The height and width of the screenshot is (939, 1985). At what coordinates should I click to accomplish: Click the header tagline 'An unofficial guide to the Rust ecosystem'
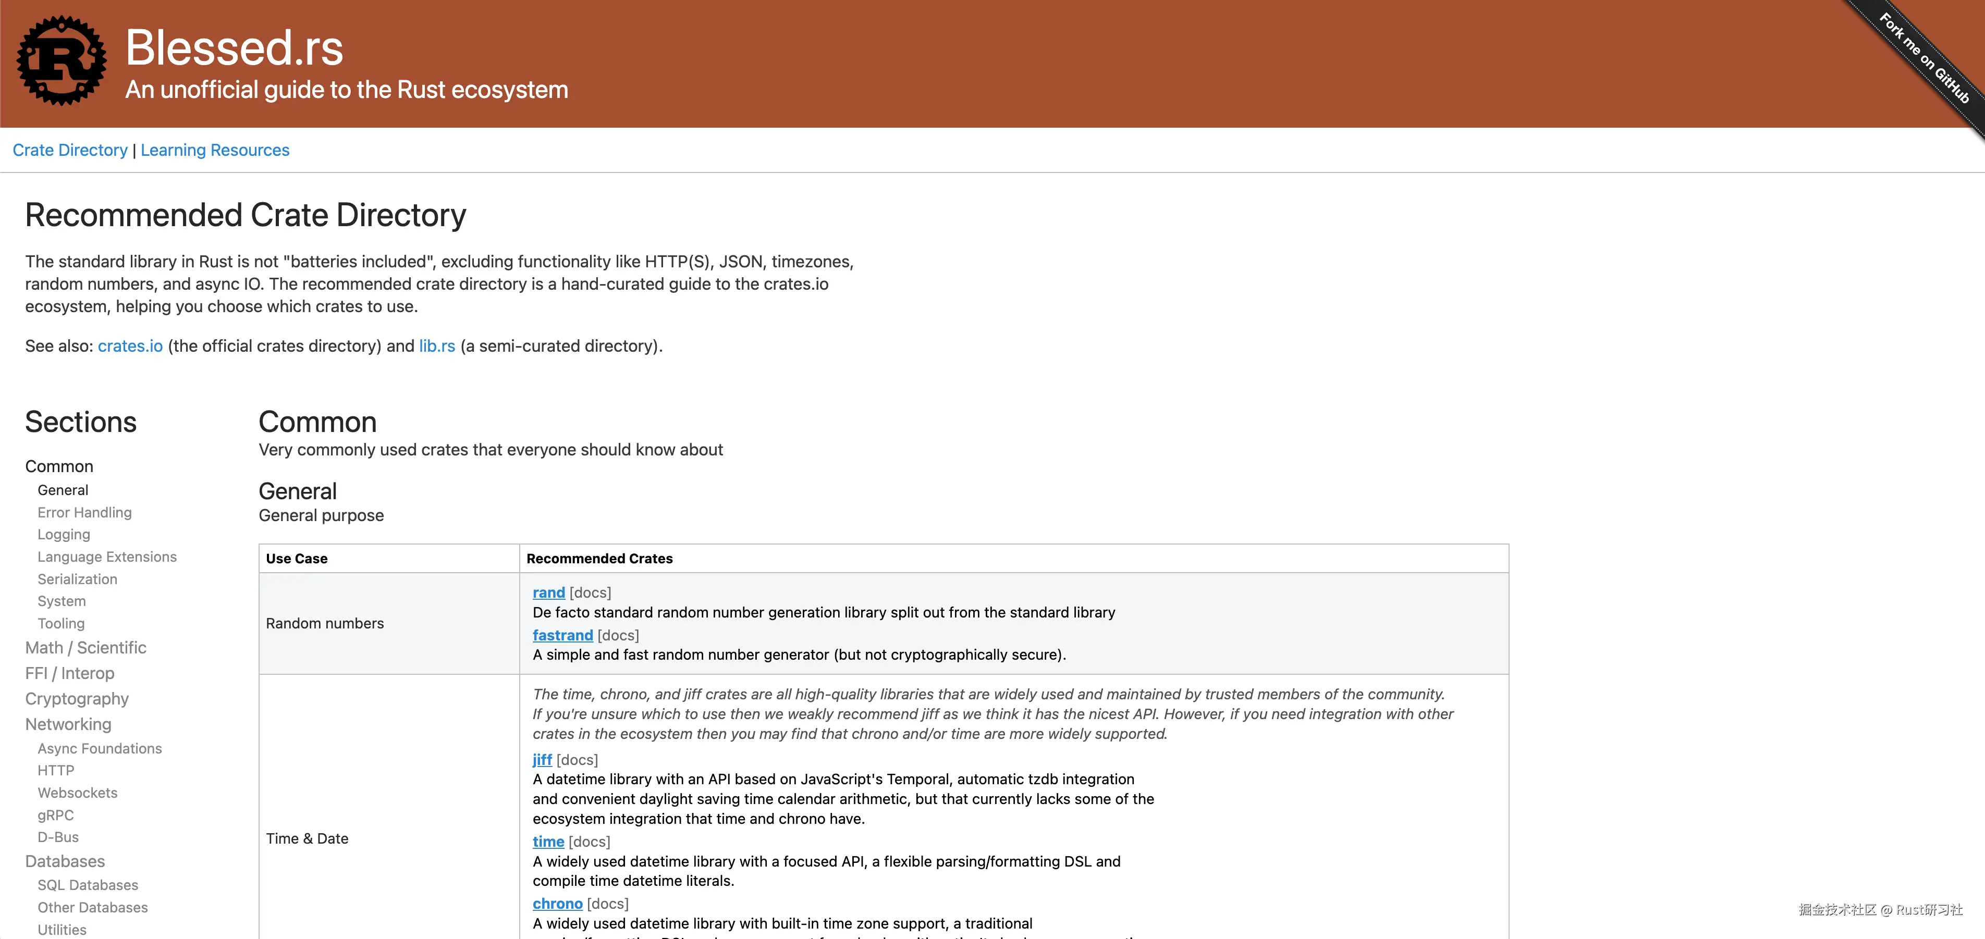(x=347, y=90)
